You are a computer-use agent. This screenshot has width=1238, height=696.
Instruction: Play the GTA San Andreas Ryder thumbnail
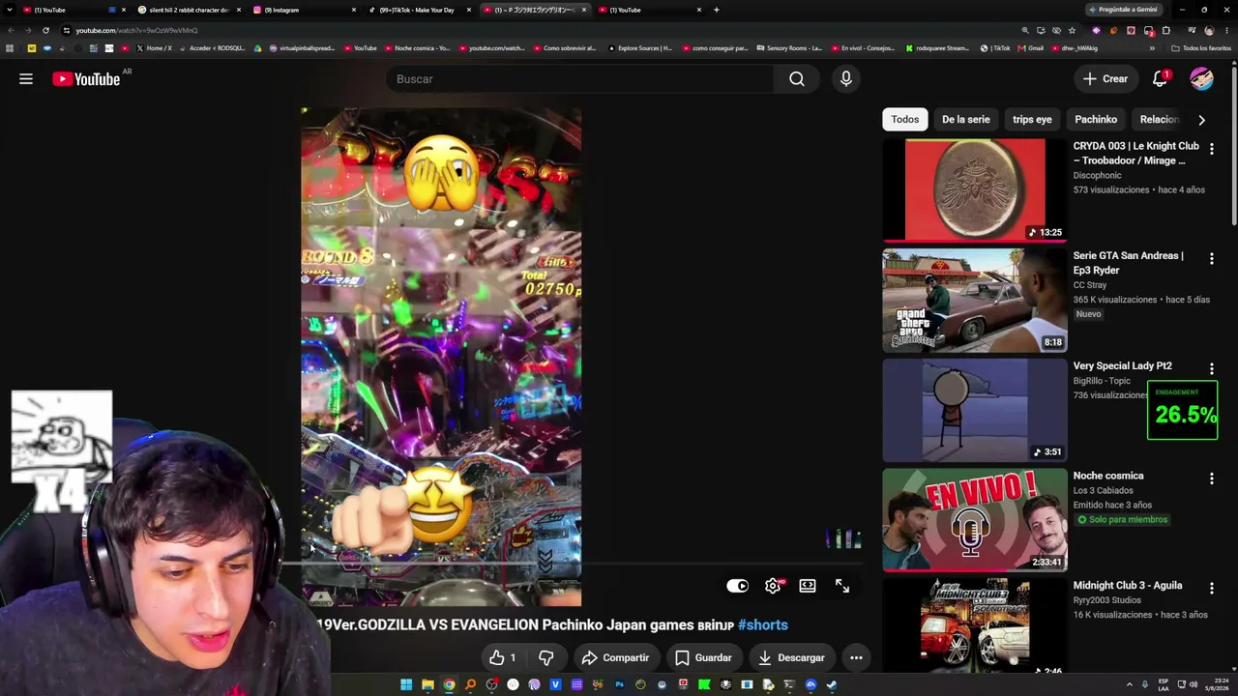point(975,301)
